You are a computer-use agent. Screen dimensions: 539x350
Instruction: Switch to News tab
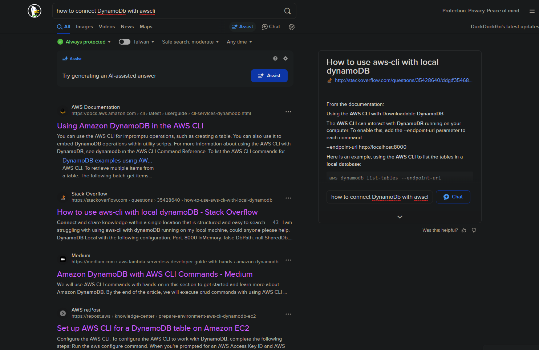pyautogui.click(x=127, y=27)
